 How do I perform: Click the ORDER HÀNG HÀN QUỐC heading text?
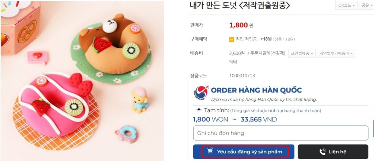click(256, 90)
